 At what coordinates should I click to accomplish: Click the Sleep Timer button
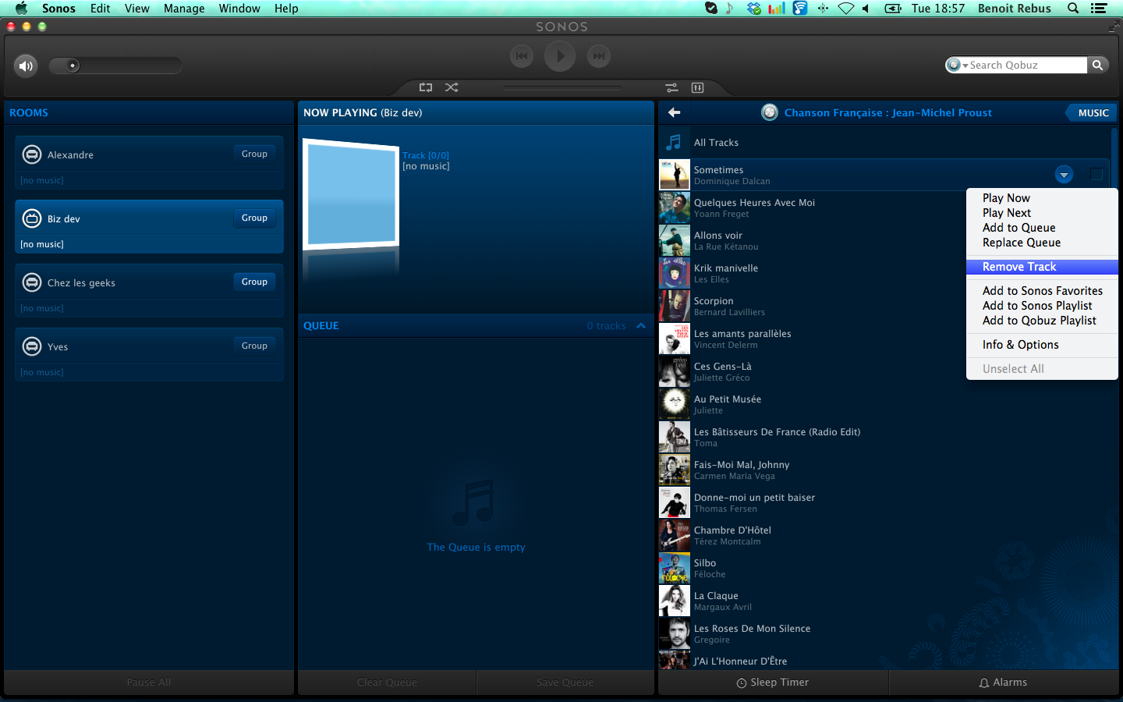pyautogui.click(x=773, y=682)
